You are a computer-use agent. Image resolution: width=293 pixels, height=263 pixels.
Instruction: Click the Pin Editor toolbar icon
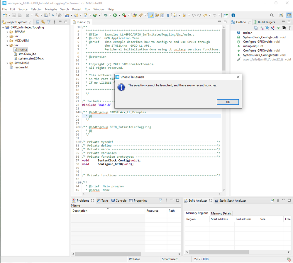tap(226, 15)
